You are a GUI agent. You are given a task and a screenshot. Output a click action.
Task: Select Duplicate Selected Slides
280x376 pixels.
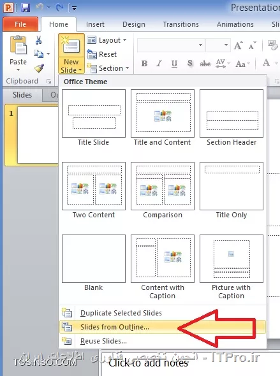pyautogui.click(x=163, y=313)
